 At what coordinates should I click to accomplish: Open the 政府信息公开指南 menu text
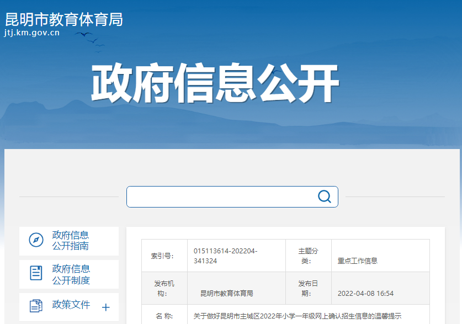71,241
